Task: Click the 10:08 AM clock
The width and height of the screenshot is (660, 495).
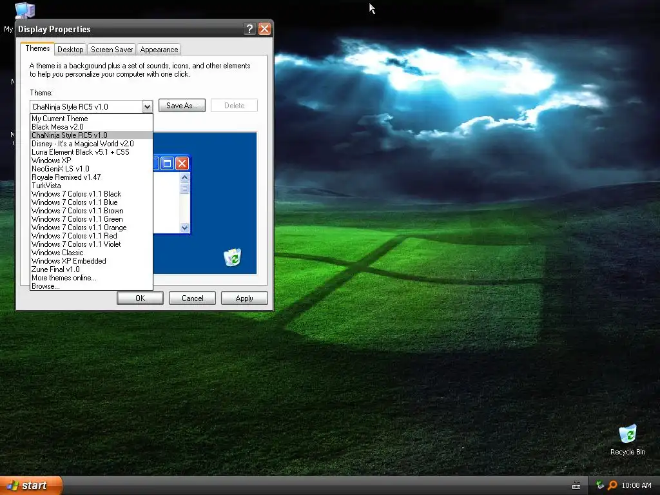Action: [x=636, y=485]
